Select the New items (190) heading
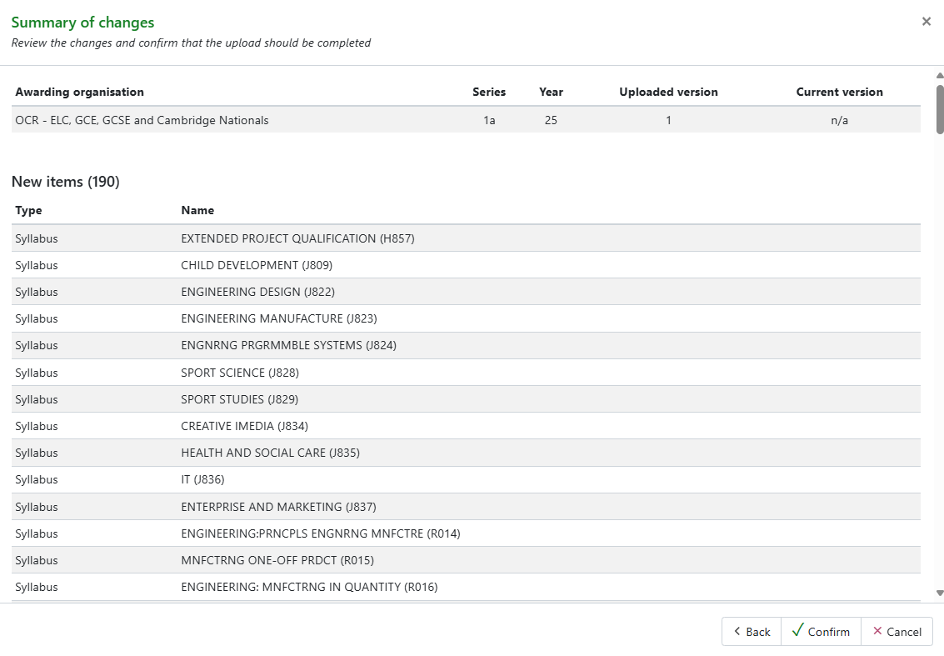Viewport: 944px width, 656px height. (x=66, y=182)
